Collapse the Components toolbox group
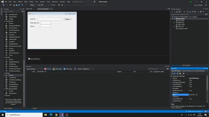This screenshot has width=209, height=117. 5,21
